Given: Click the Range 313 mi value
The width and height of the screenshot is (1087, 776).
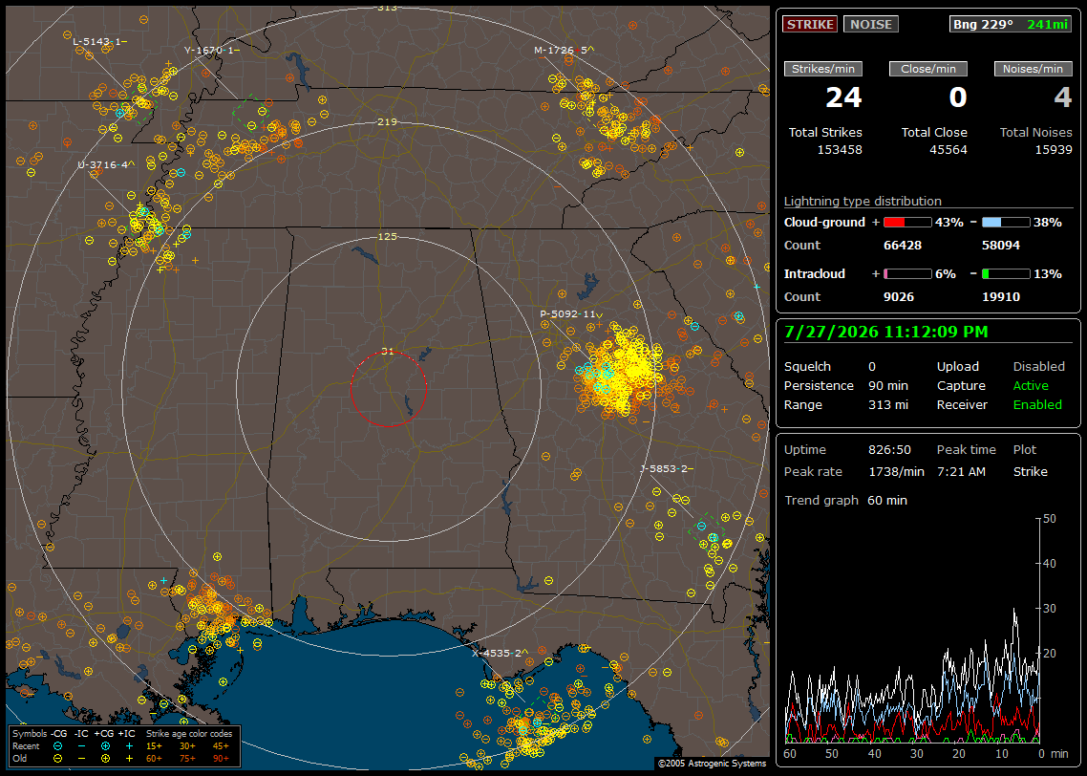Looking at the screenshot, I should coord(888,405).
